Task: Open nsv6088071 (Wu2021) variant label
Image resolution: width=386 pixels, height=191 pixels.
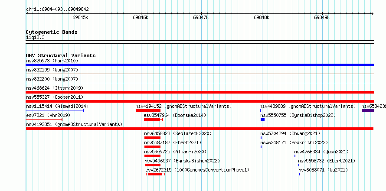Action: (323, 170)
